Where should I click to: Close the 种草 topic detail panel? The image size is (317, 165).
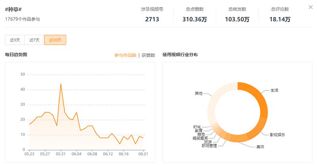coord(309,7)
